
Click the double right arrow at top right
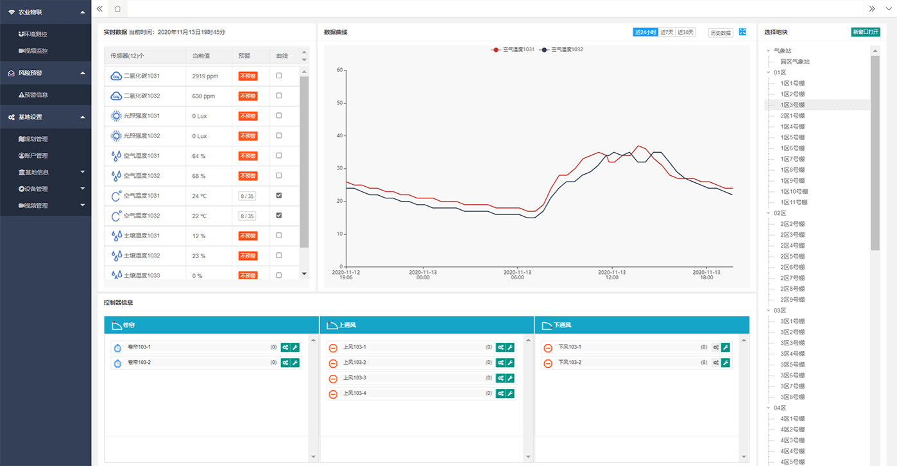click(x=872, y=8)
